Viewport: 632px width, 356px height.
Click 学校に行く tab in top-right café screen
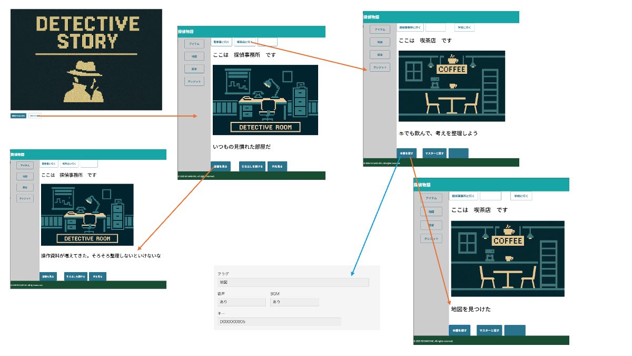(465, 27)
